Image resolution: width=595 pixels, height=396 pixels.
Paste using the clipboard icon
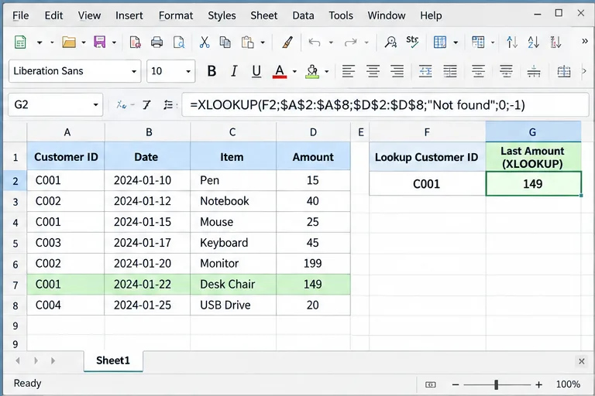tap(247, 42)
